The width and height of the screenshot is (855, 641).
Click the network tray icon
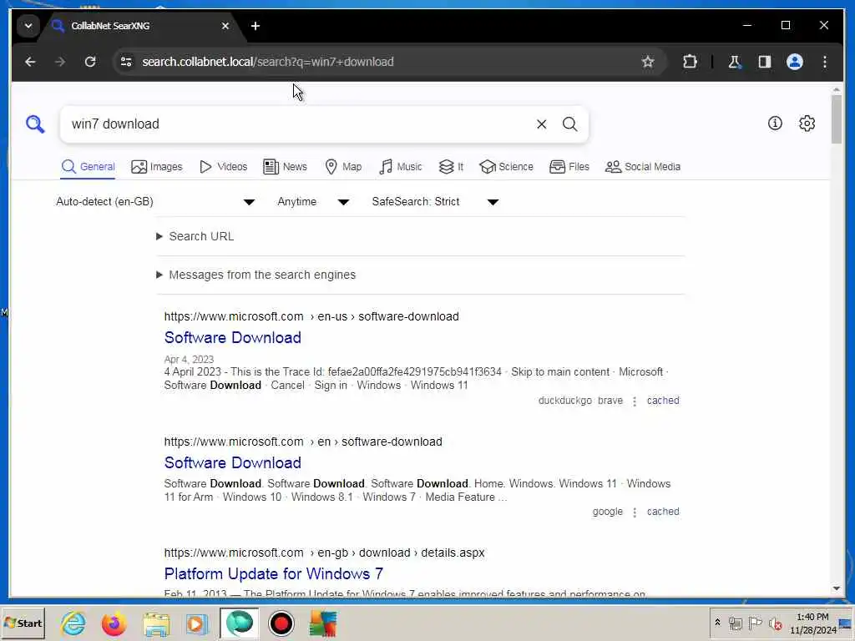click(736, 623)
